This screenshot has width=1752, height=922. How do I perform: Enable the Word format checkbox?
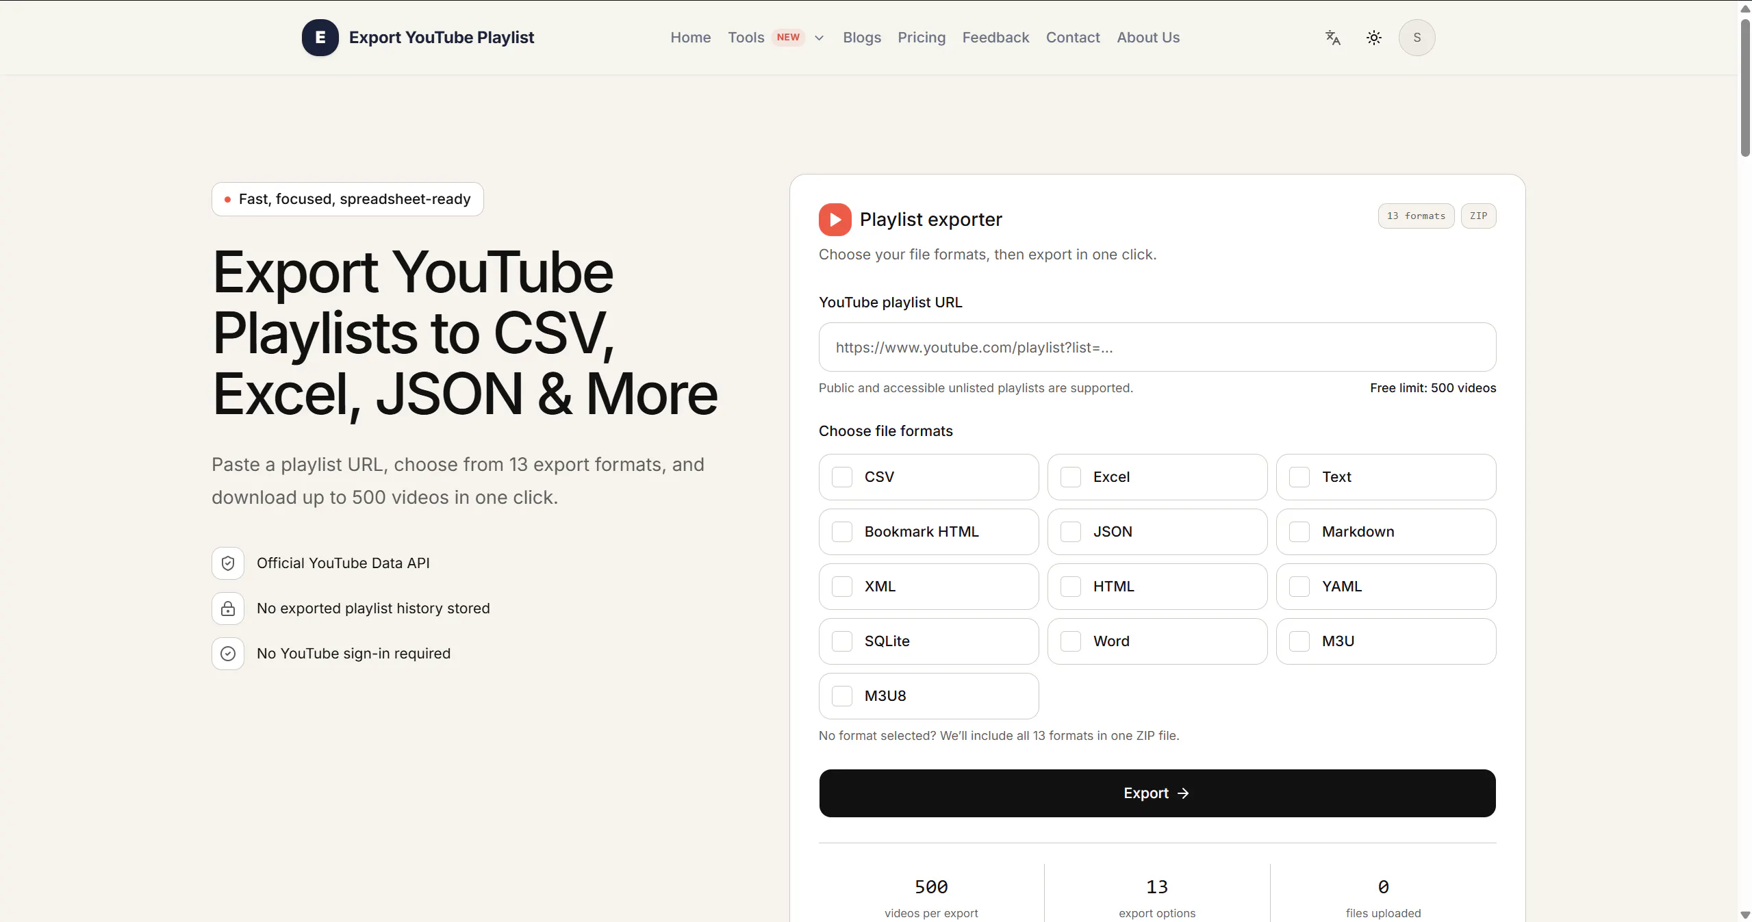(1070, 641)
